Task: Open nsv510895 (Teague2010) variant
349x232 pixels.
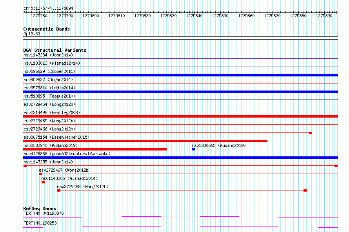Action: click(49, 96)
